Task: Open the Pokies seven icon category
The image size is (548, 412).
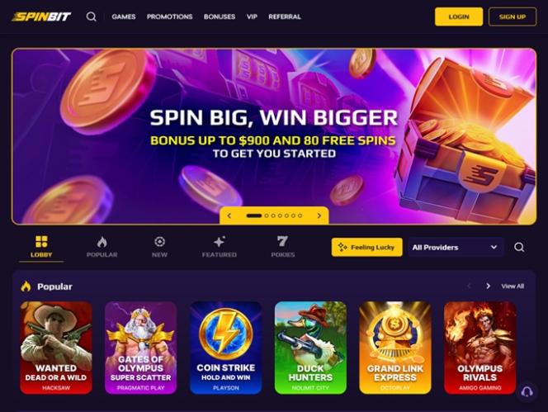Action: click(283, 247)
